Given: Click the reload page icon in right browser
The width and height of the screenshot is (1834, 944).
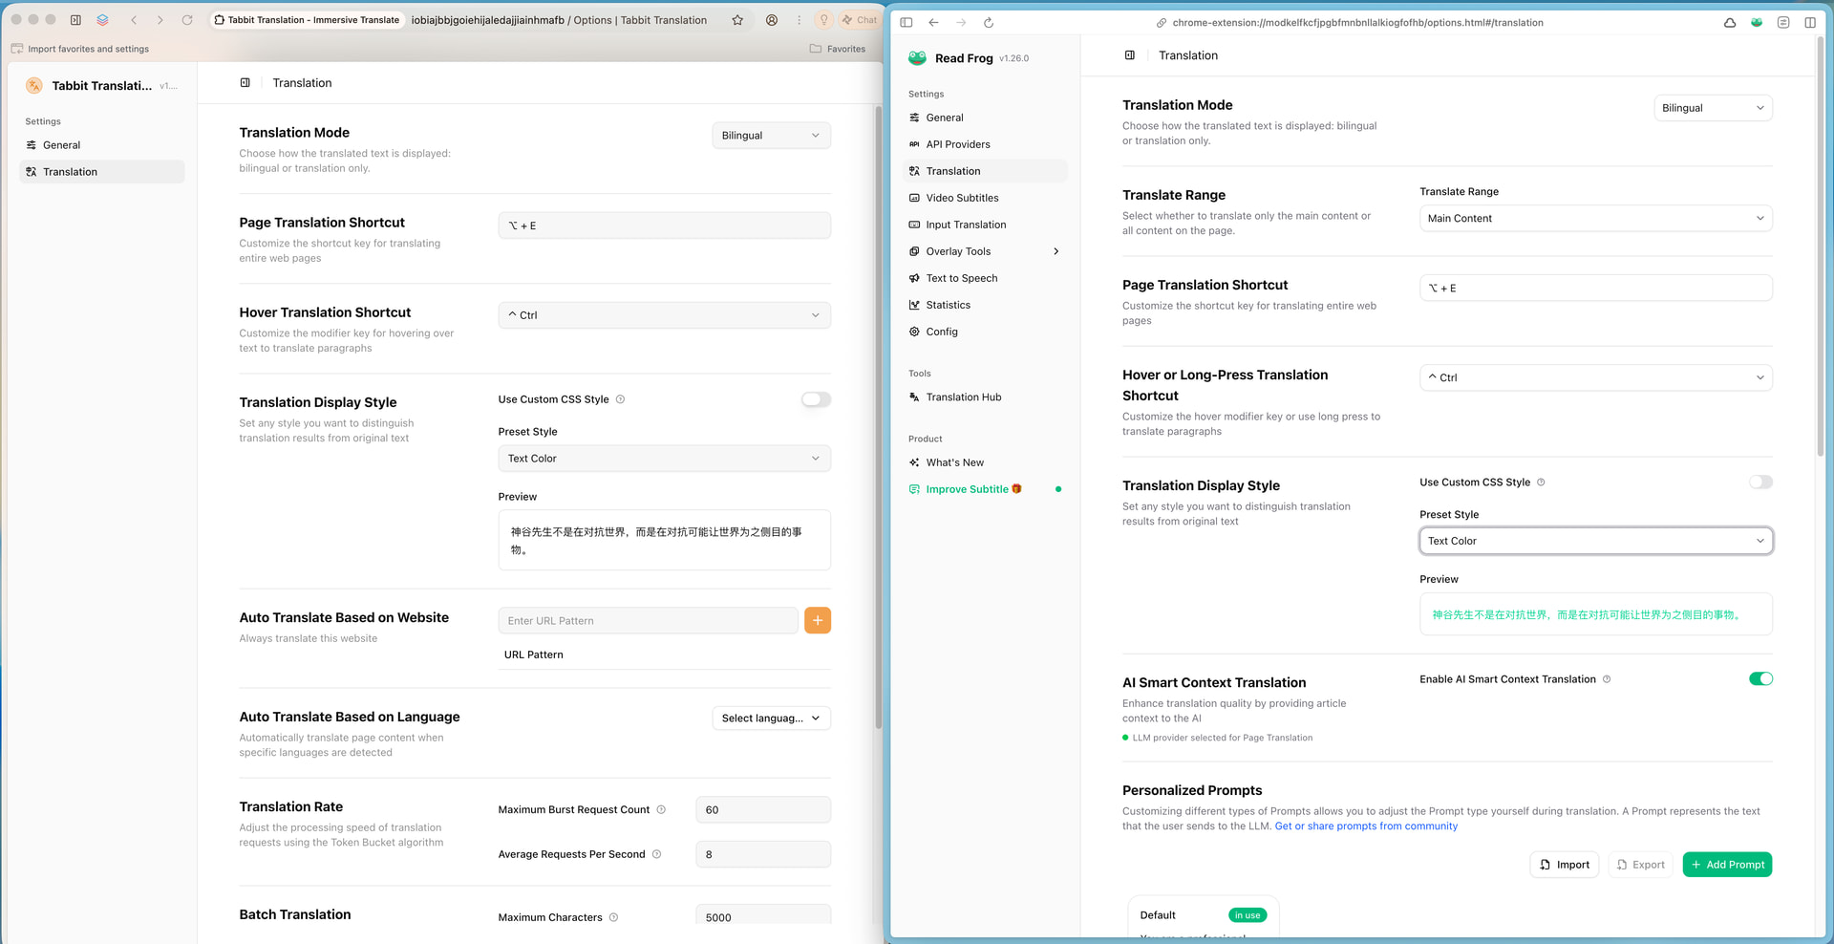Looking at the screenshot, I should pos(989,23).
